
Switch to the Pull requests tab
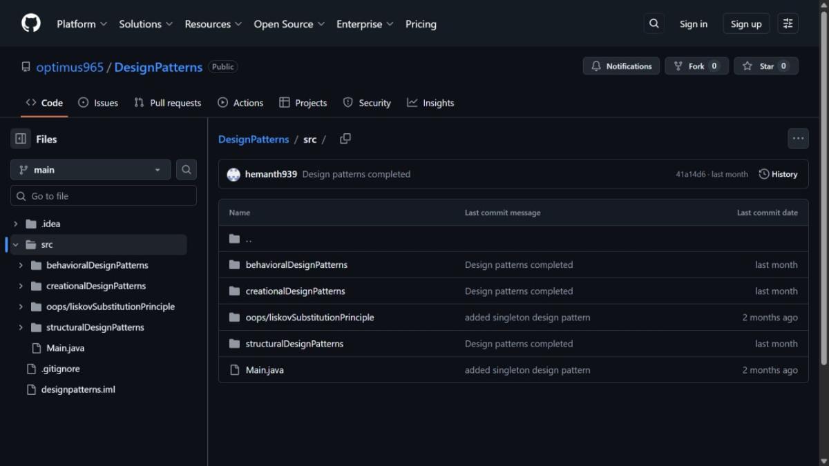167,103
